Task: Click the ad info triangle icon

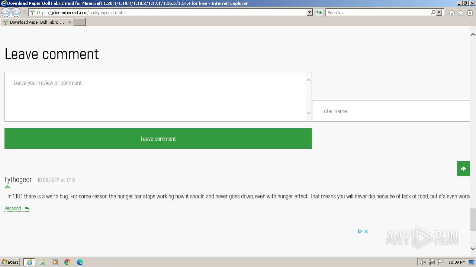Action: click(360, 231)
